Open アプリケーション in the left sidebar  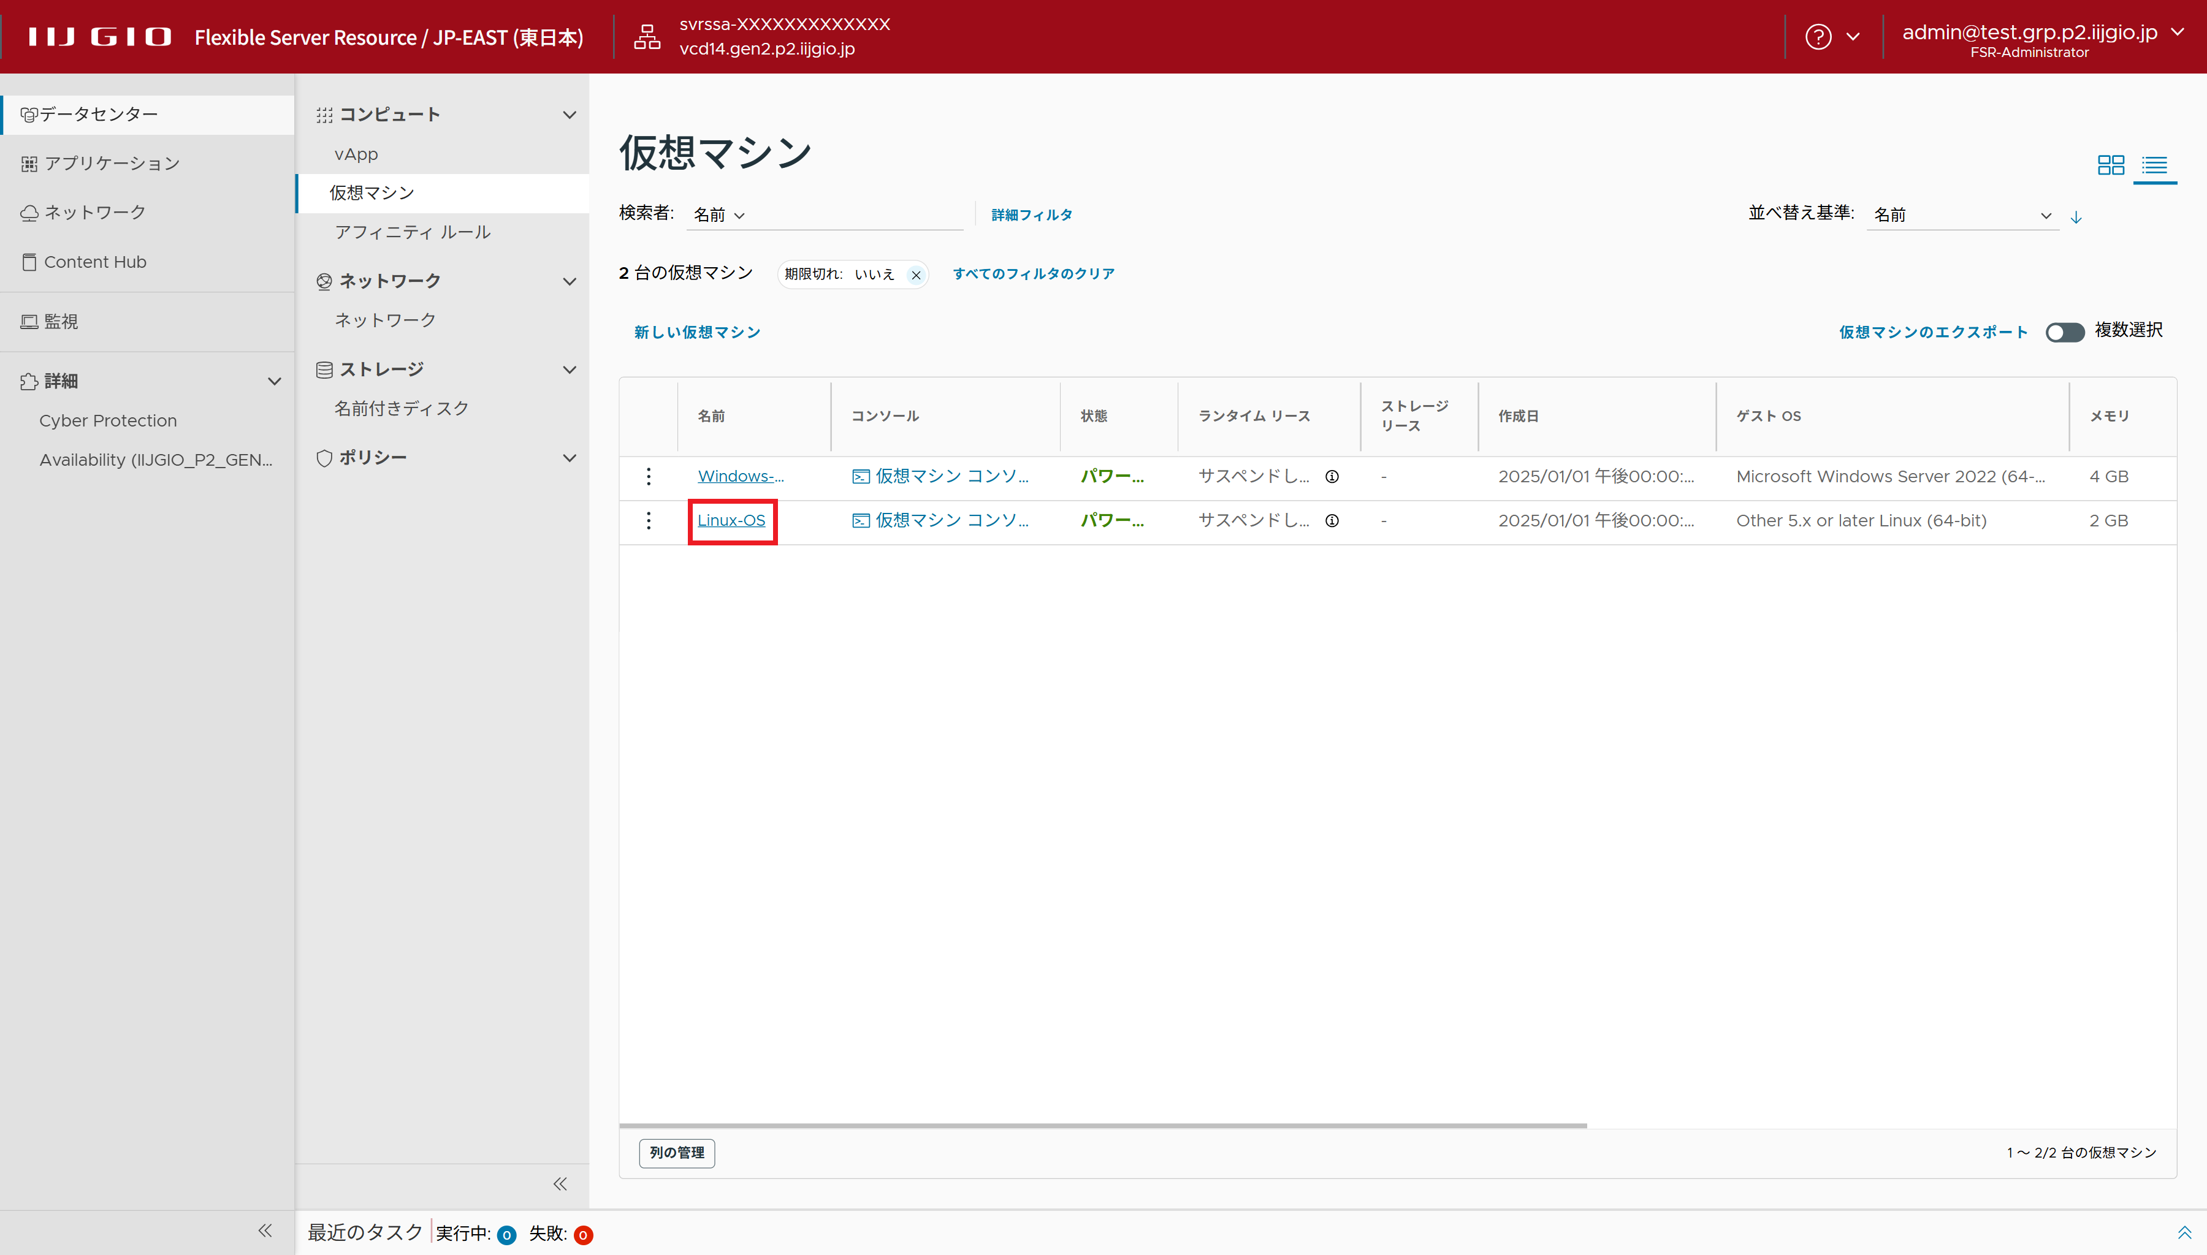pos(112,164)
